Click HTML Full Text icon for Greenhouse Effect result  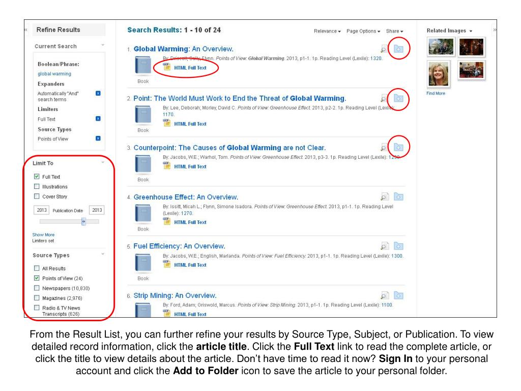(167, 221)
